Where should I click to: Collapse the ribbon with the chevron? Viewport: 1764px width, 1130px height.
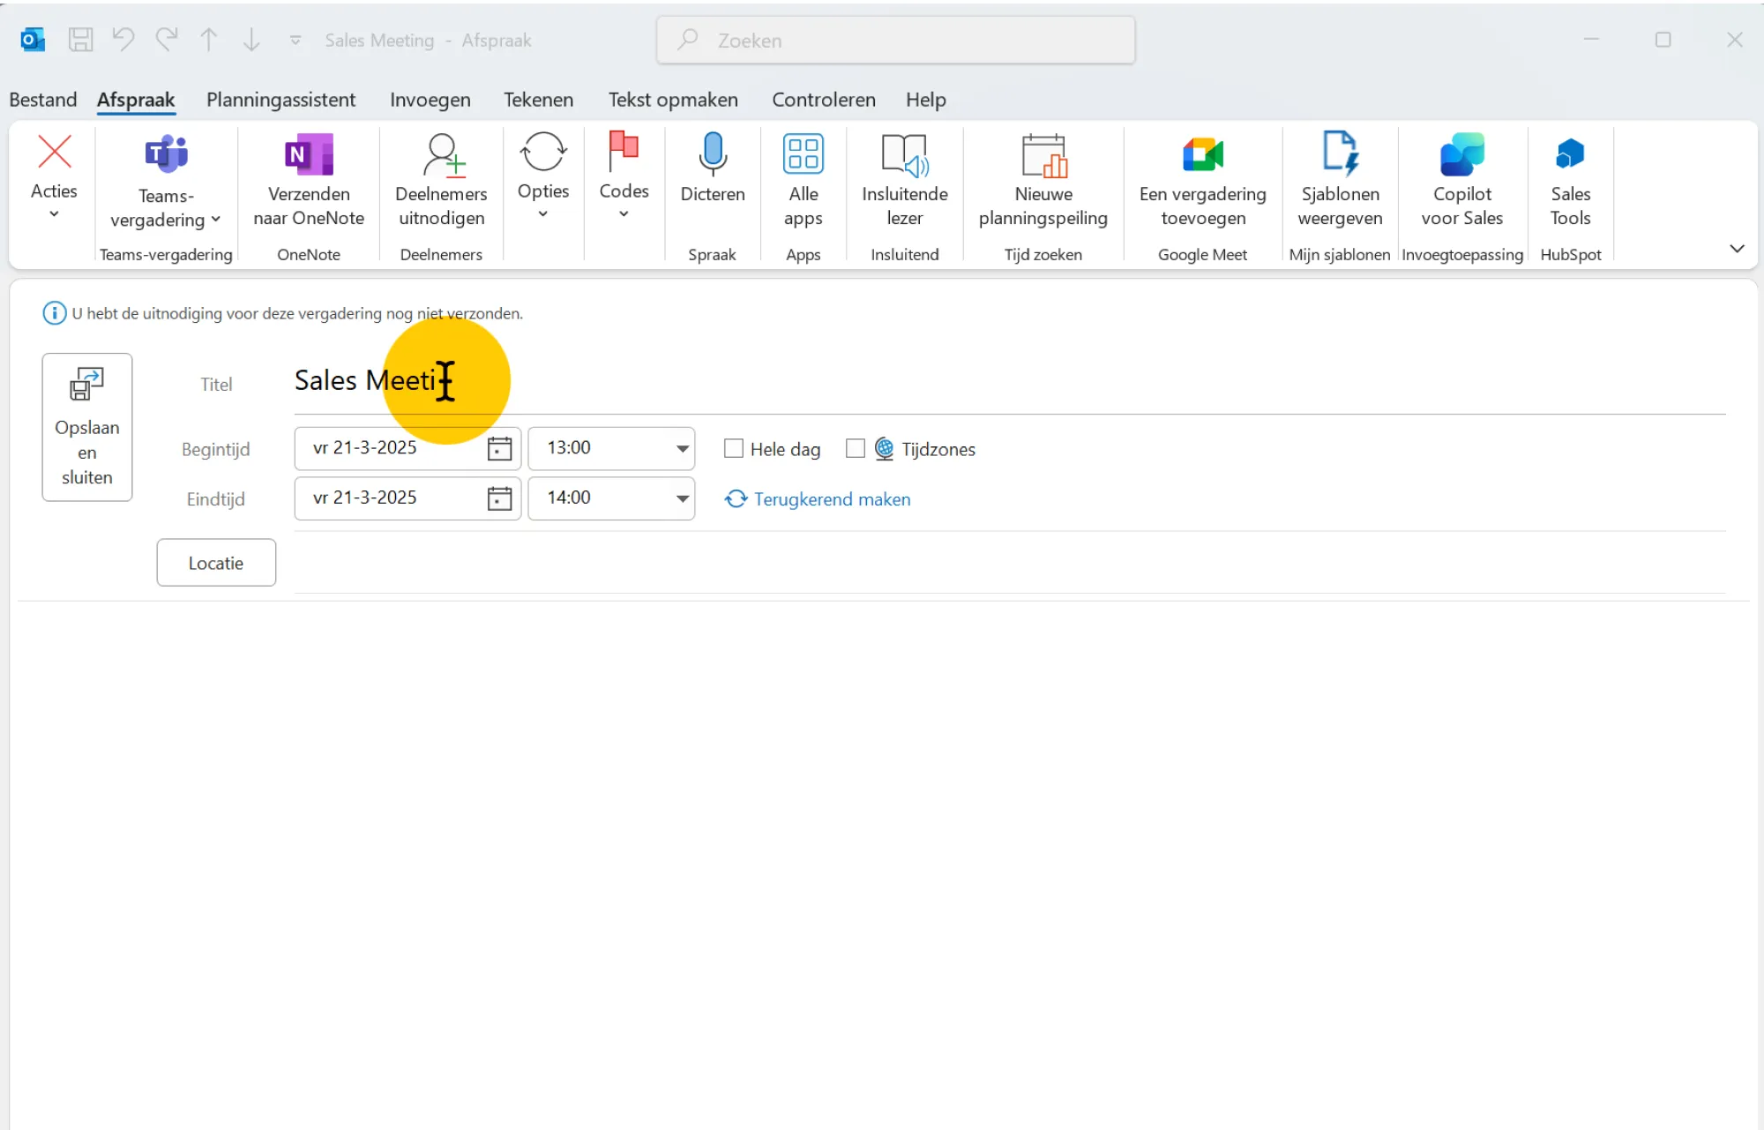click(x=1737, y=249)
